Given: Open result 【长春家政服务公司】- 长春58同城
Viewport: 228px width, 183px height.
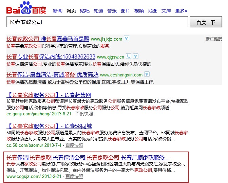Looking at the screenshot, I should click(x=49, y=126).
